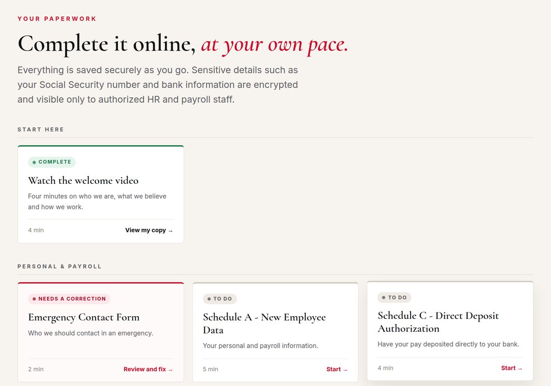Click the '4 min' duration on welcome video card
Image resolution: width=551 pixels, height=386 pixels.
[36, 230]
